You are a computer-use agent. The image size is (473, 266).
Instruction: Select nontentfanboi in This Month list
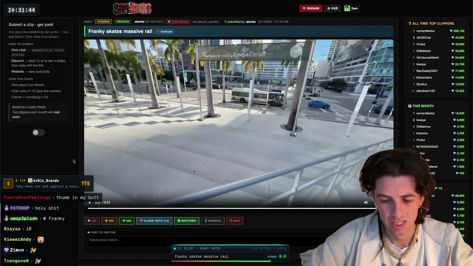(x=425, y=113)
